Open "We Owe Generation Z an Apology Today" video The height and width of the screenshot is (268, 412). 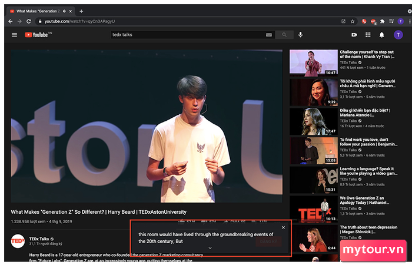click(x=364, y=200)
